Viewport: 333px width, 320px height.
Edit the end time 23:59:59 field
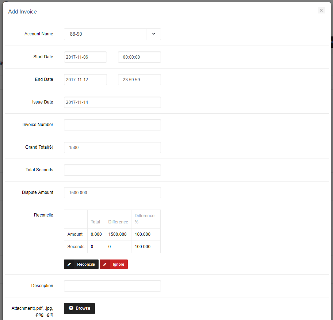pos(139,80)
